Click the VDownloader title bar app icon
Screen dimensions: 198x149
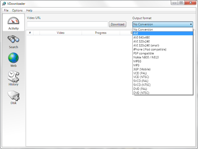(x=4, y=4)
